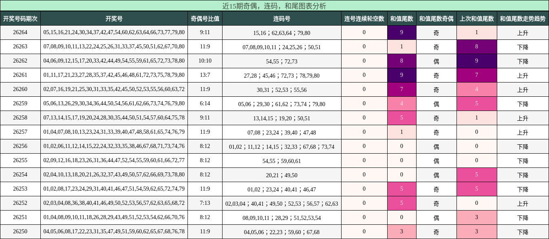Select issue number 26258

[20, 118]
